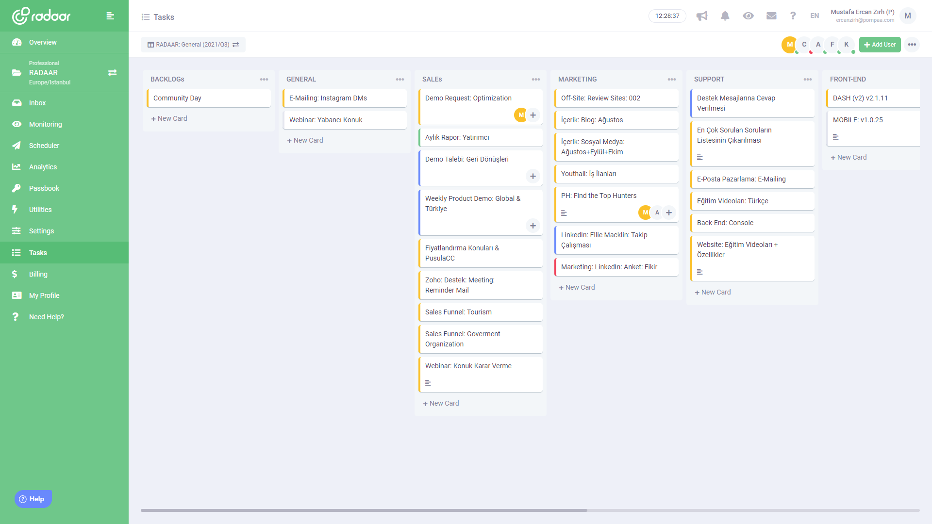Collapse the sidebar with menu icon
Image resolution: width=932 pixels, height=524 pixels.
coord(110,16)
